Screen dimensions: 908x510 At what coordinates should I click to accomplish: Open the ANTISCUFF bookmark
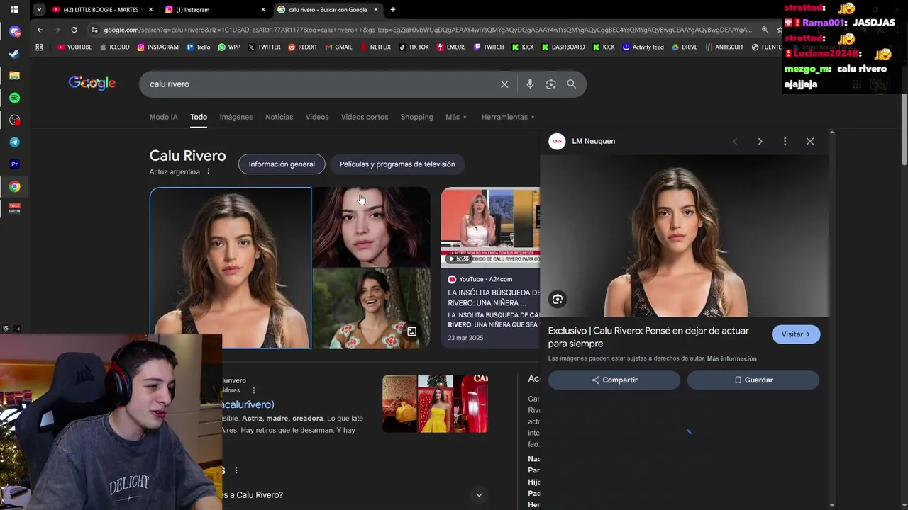(725, 47)
